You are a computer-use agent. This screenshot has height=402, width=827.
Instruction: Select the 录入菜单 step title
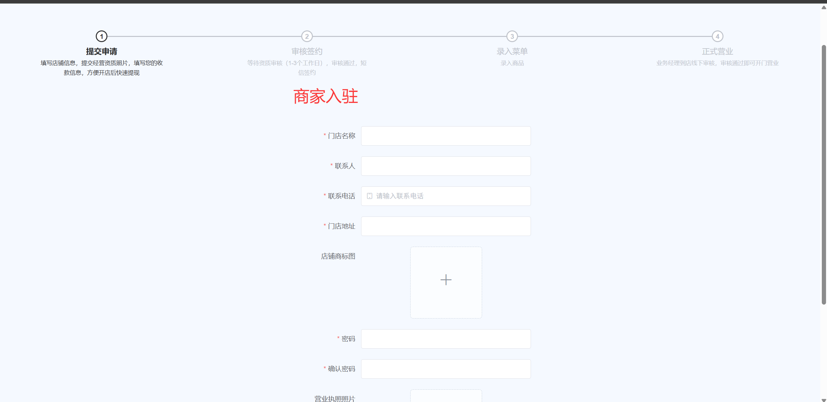(512, 51)
